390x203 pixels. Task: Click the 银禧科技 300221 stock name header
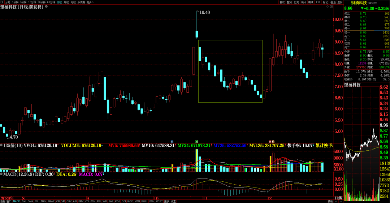[x=364, y=3]
